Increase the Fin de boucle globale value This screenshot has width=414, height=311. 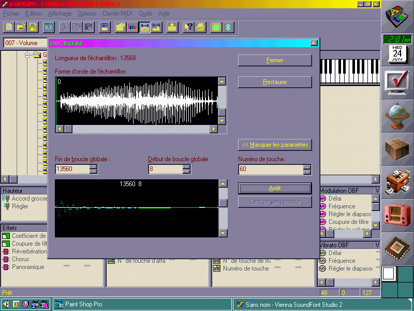pyautogui.click(x=94, y=167)
